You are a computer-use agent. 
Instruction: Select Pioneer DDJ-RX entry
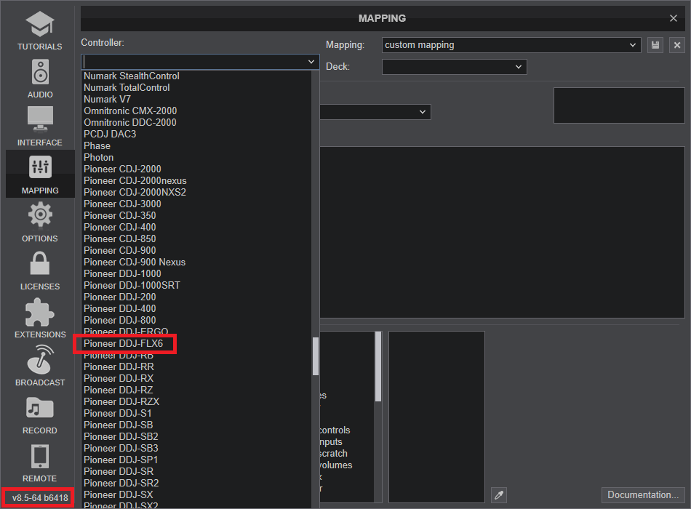(x=119, y=379)
